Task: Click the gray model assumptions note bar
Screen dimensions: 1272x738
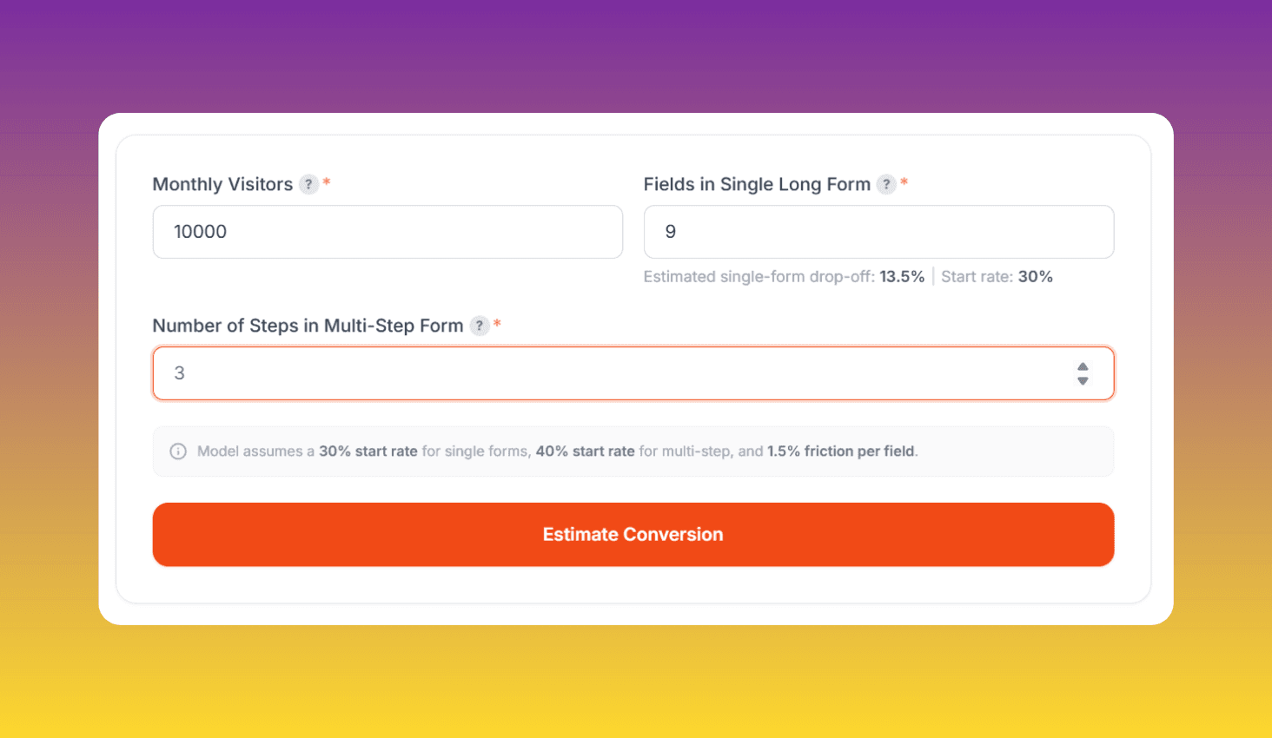Action: click(x=633, y=451)
